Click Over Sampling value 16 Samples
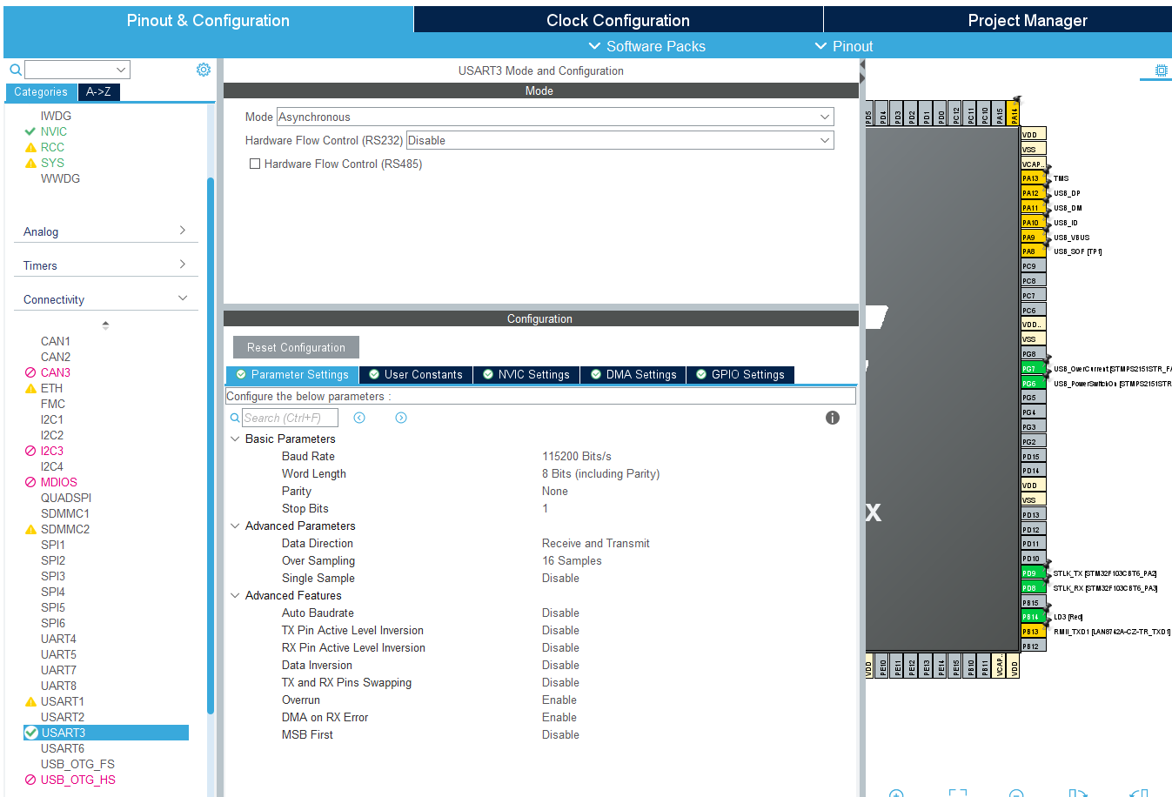 (572, 560)
